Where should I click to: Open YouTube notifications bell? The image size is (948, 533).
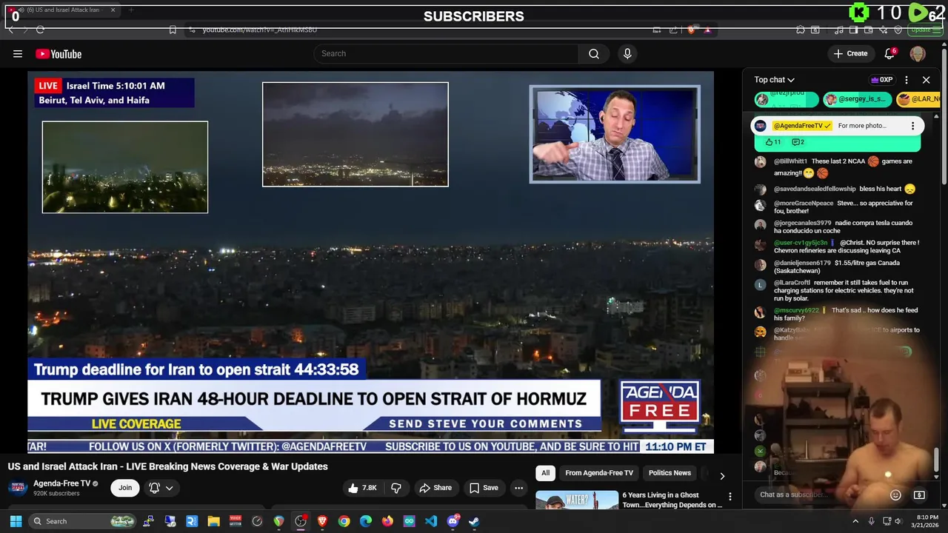pos(889,53)
